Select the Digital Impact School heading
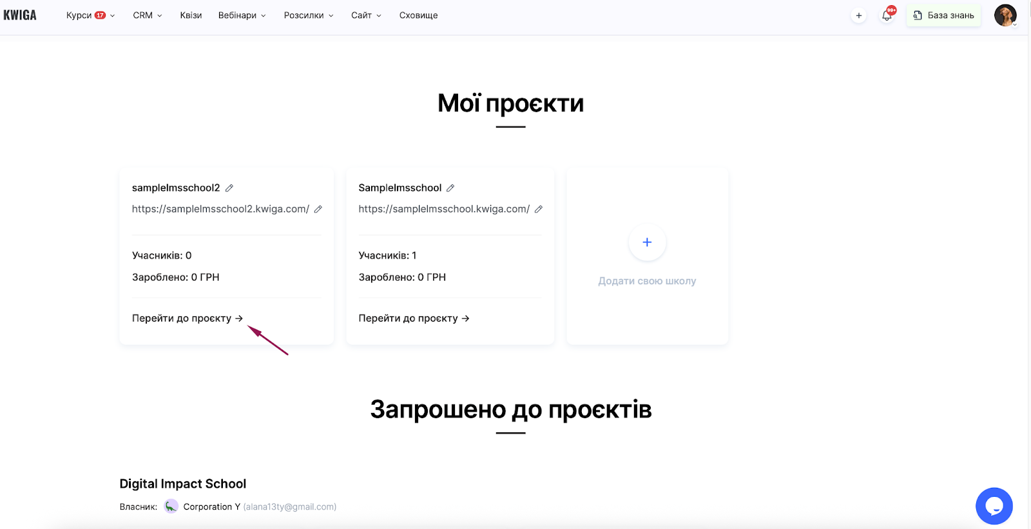The image size is (1031, 529). point(183,484)
